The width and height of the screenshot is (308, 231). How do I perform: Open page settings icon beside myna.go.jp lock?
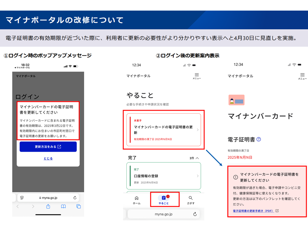pos(22,198)
